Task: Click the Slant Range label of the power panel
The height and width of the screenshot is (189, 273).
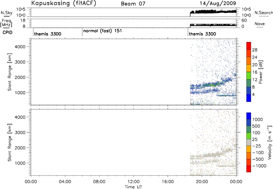Action: [10, 72]
